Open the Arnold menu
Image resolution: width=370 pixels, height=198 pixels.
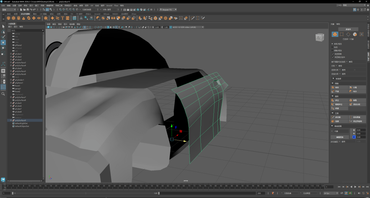point(109,6)
